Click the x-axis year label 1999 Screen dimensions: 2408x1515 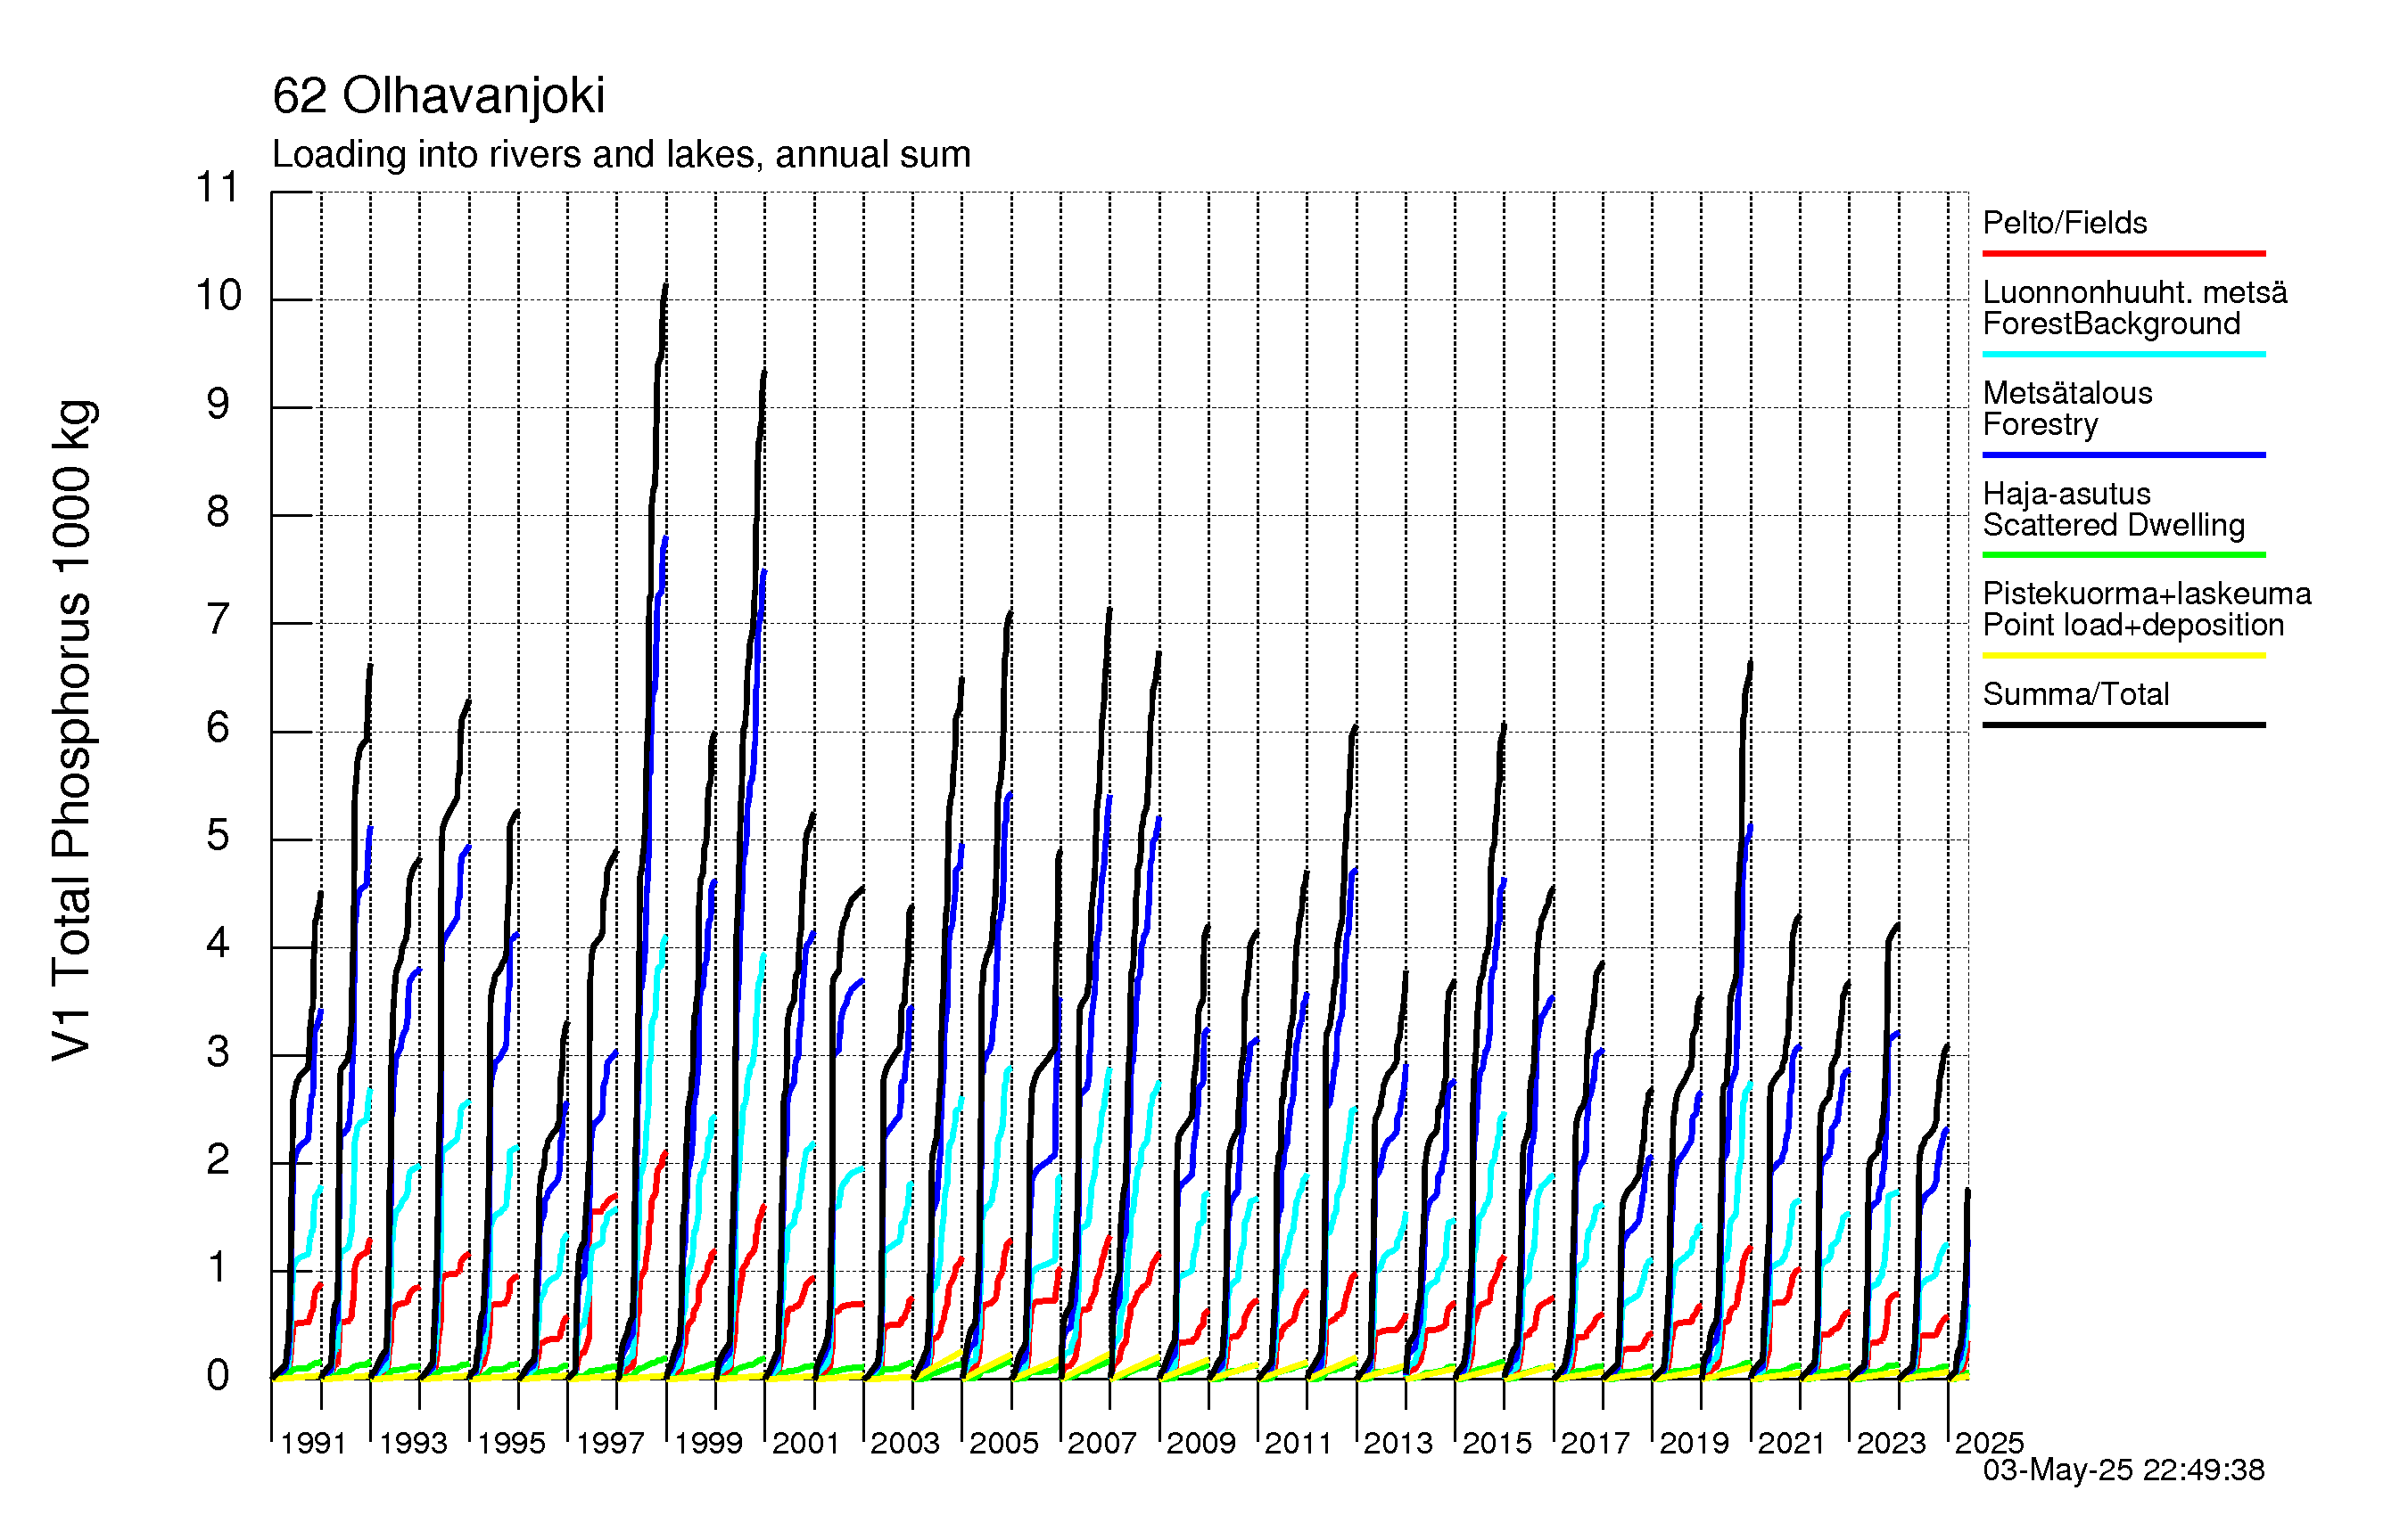708,1443
